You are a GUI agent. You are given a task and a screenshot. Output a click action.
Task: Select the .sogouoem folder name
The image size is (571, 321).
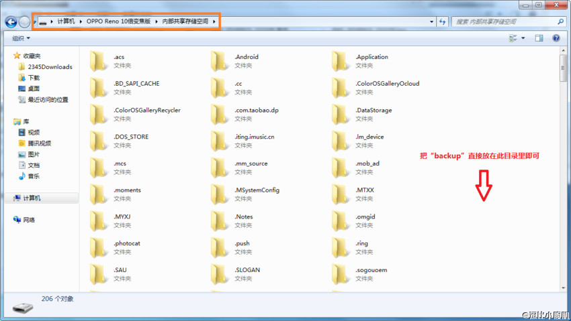371,270
